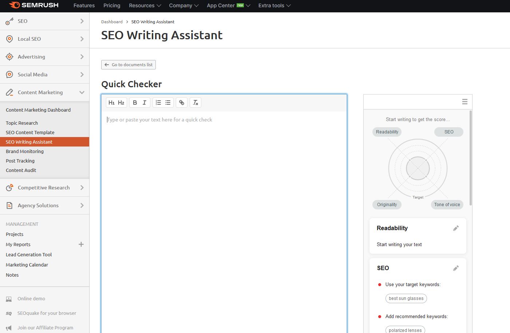
Task: Click the Originality score pill
Action: (387, 205)
